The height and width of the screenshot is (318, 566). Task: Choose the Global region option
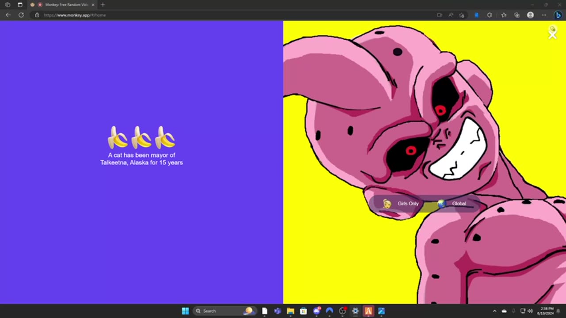click(452, 204)
